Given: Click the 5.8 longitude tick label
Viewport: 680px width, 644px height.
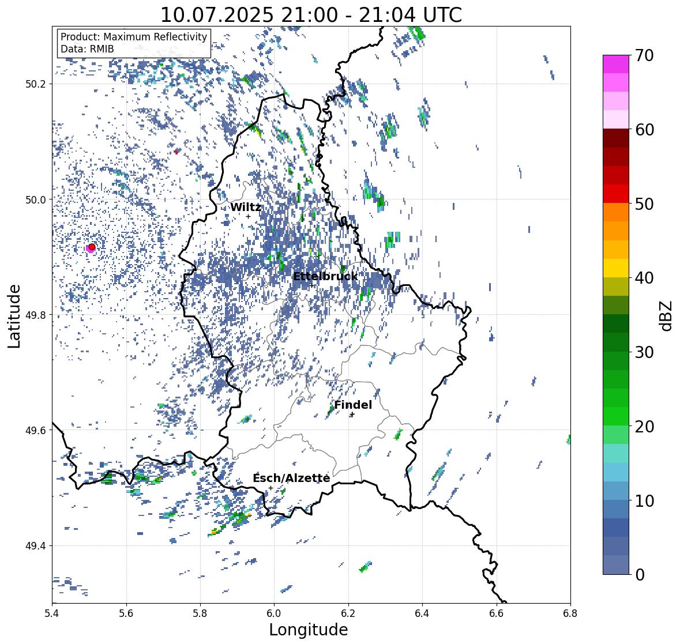Looking at the screenshot, I should pyautogui.click(x=200, y=613).
